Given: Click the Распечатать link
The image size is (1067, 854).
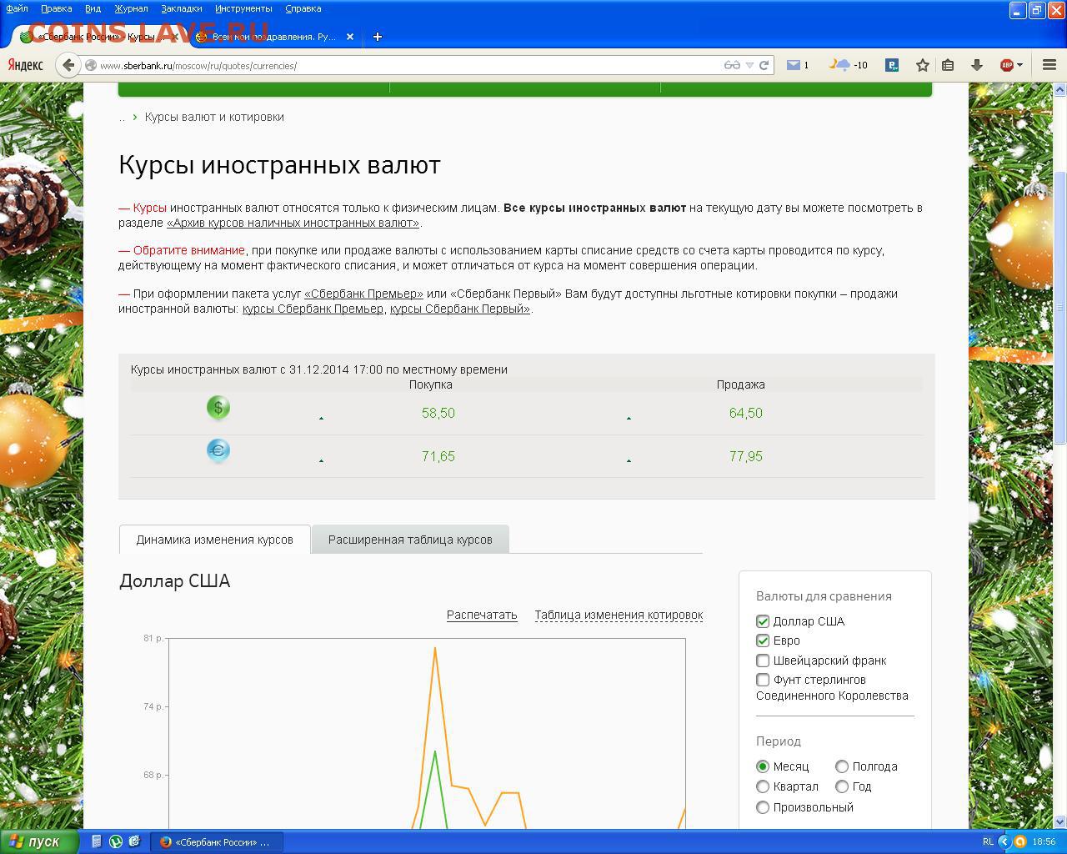Looking at the screenshot, I should coord(482,615).
